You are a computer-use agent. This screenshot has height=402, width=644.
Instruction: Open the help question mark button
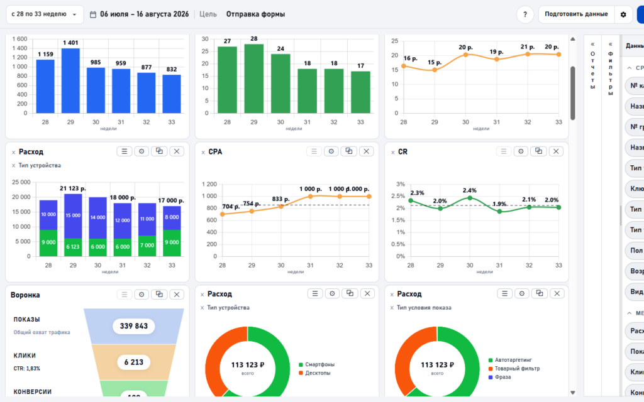pyautogui.click(x=525, y=14)
